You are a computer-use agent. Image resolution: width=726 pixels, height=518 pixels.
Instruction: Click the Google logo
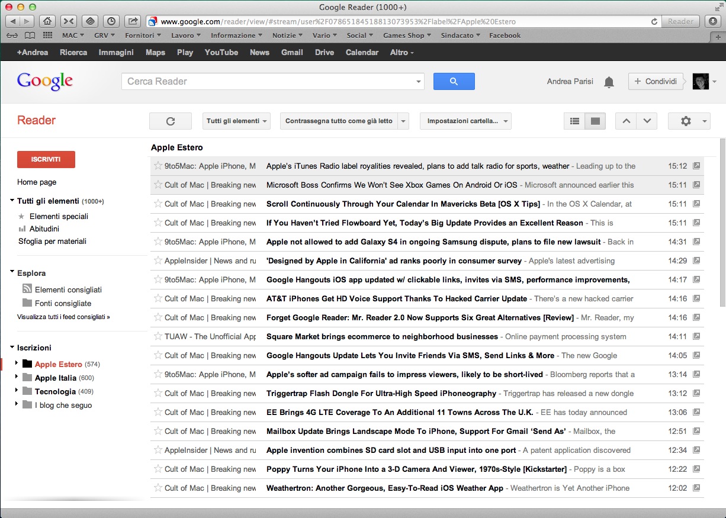coord(45,81)
